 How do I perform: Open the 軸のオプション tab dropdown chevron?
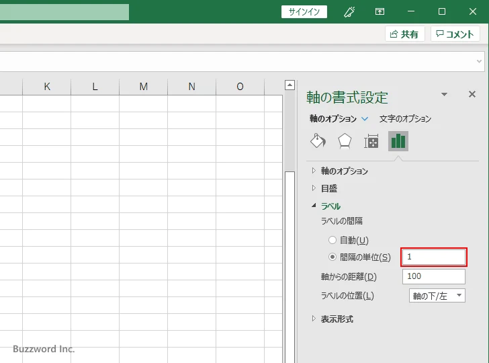tap(365, 118)
